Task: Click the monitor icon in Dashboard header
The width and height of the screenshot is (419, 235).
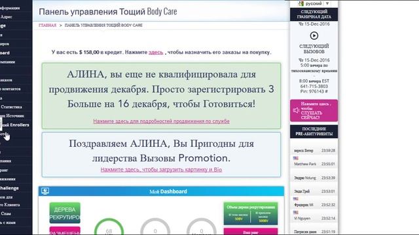Action: (45, 191)
